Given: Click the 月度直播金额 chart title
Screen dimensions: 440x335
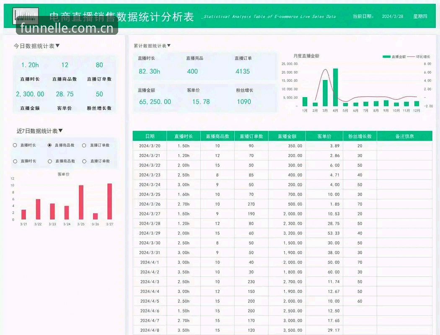Looking at the screenshot, I should (306, 56).
